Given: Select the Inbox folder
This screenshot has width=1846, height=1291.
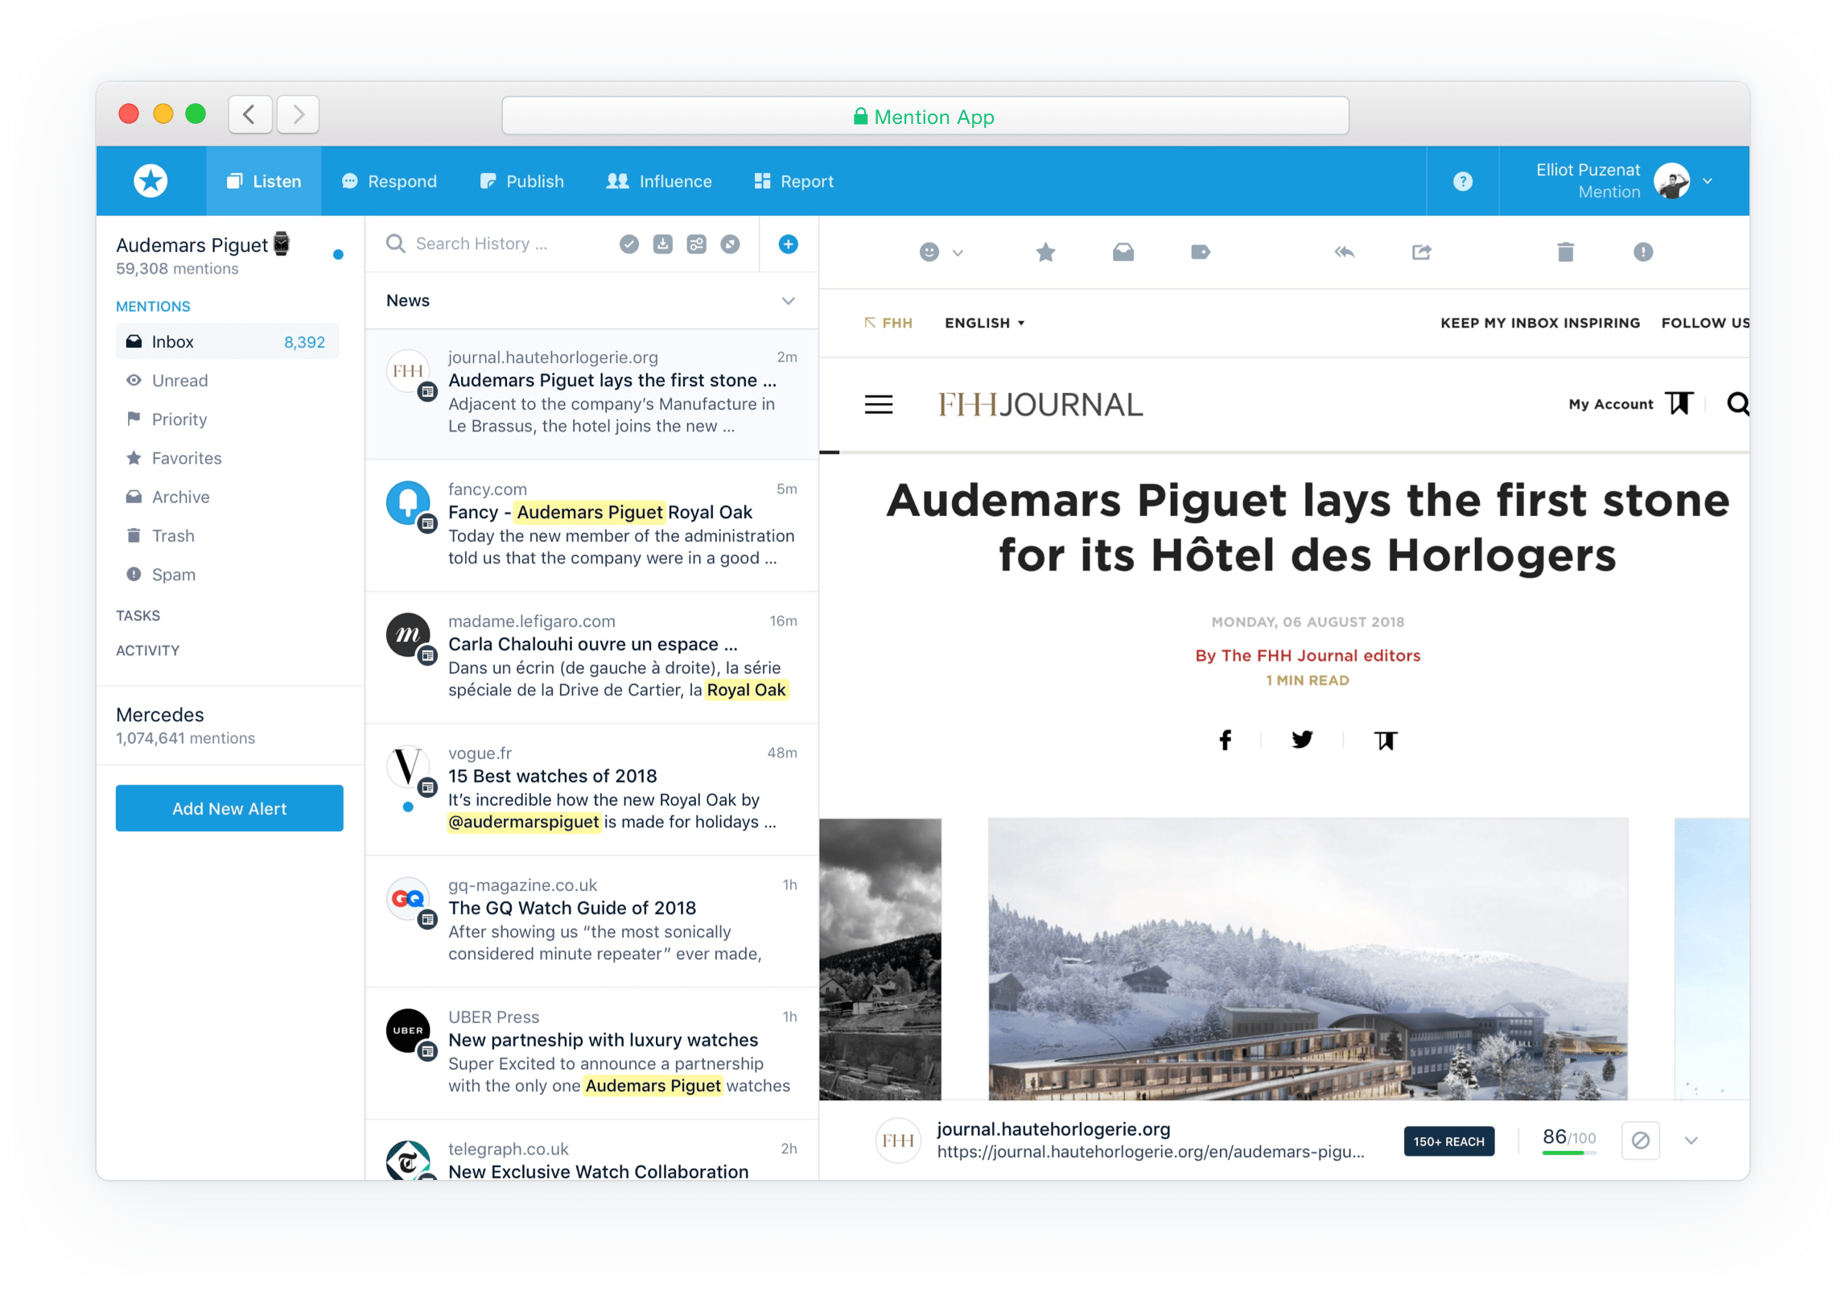Looking at the screenshot, I should pos(227,341).
